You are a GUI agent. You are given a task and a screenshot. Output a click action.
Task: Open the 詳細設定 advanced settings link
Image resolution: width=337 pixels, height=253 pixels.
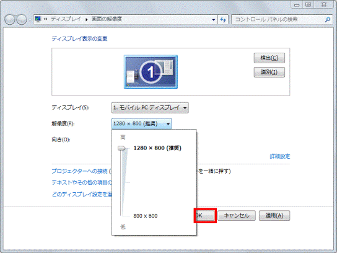coord(280,156)
